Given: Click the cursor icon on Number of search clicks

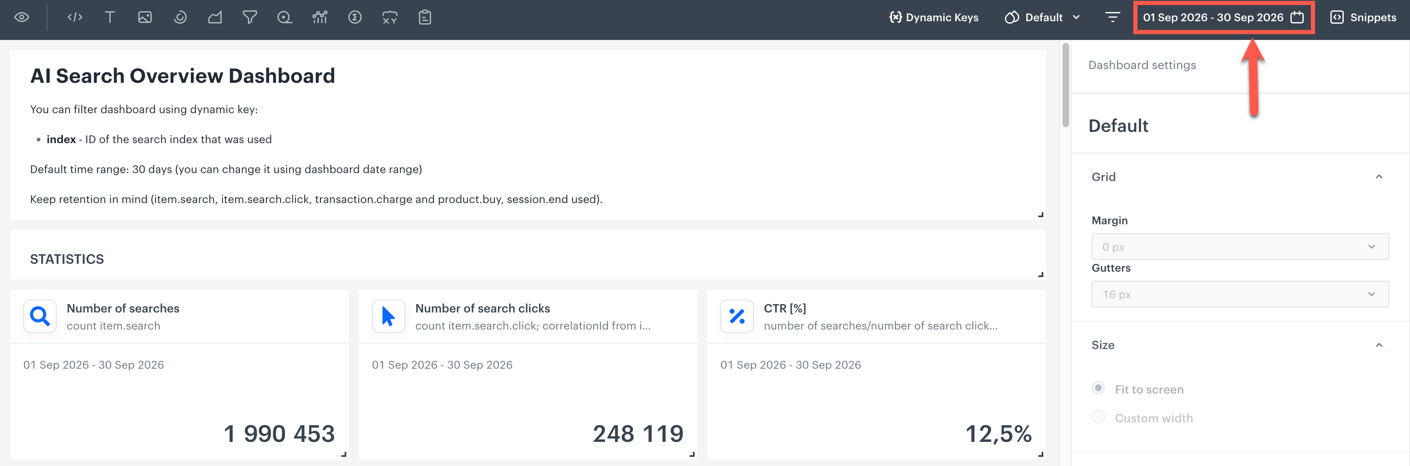Looking at the screenshot, I should coord(389,316).
